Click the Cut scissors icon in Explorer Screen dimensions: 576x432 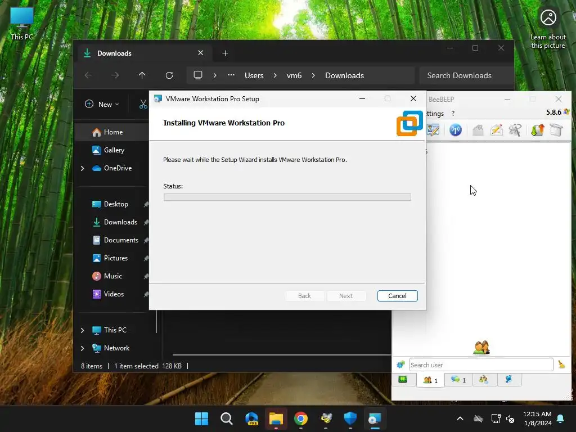143,104
